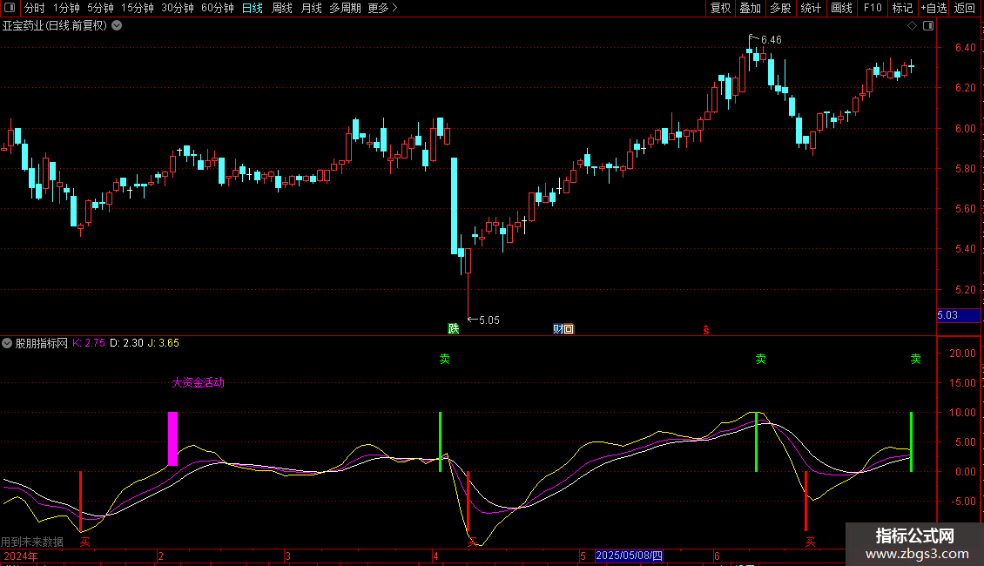984x566 pixels.
Task: Click the 股朋指标网 indicator name
Action: pyautogui.click(x=42, y=343)
